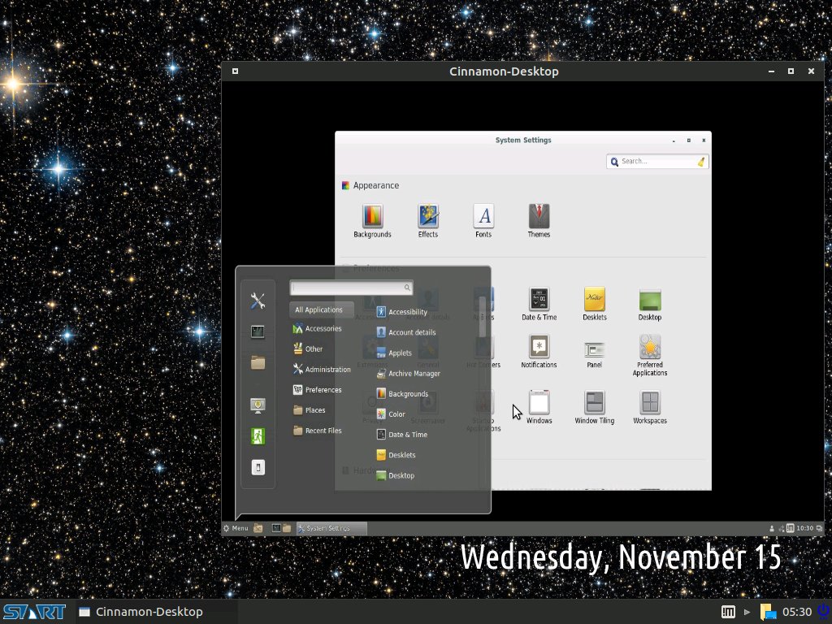Focus the Cinnamon menu search field
Viewport: 832px width, 624px height.
pos(351,287)
